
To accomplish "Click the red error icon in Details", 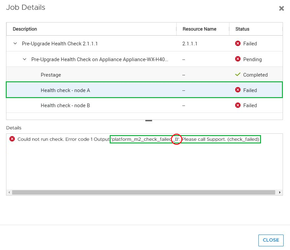I will (x=12, y=139).
